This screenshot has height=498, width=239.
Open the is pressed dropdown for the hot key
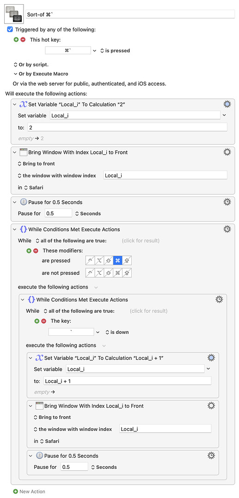point(115,50)
